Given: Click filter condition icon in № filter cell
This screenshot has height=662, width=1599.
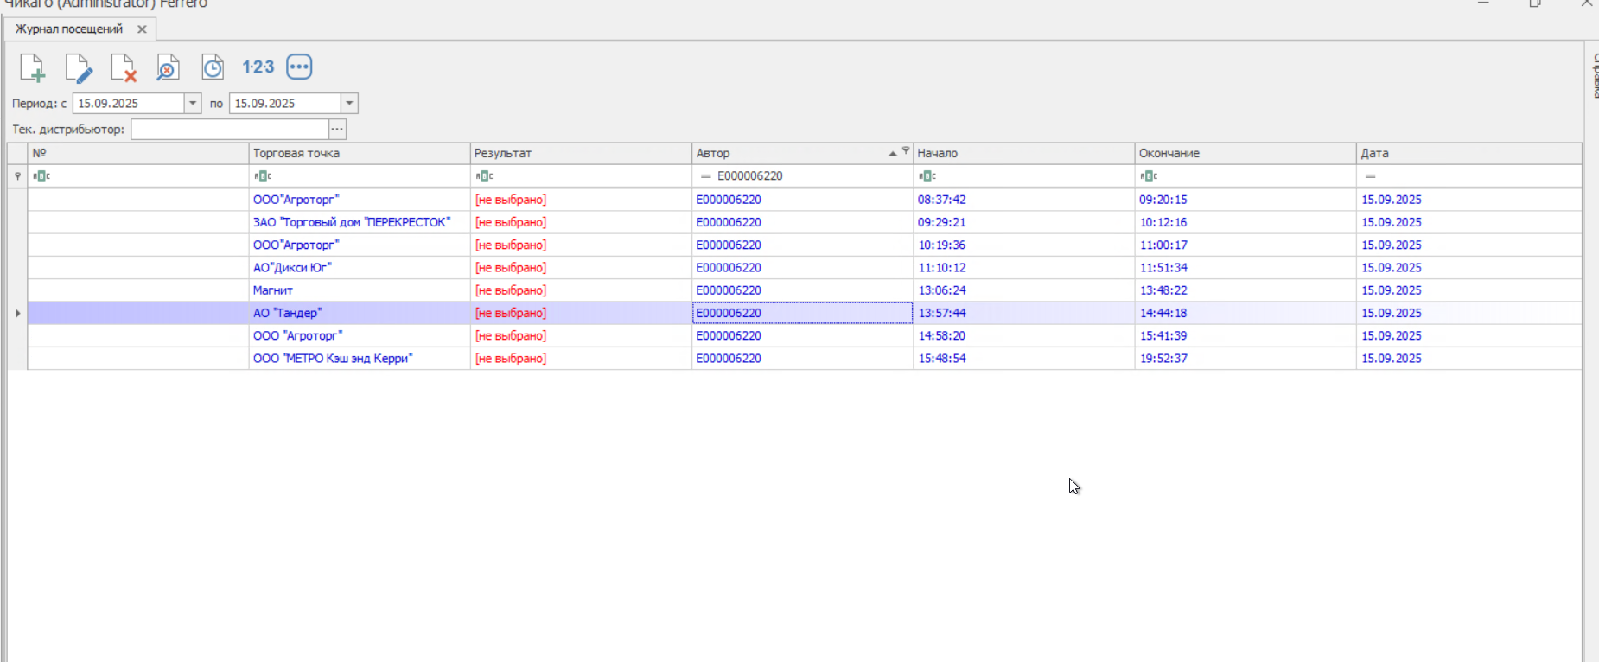Looking at the screenshot, I should 41,176.
